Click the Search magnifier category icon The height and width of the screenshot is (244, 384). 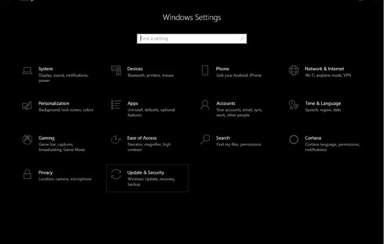[x=205, y=139]
